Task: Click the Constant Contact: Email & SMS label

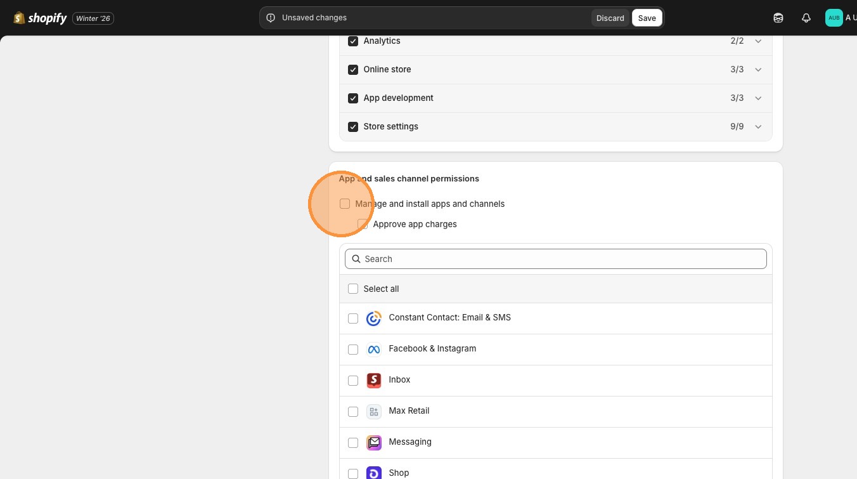Action: [449, 317]
